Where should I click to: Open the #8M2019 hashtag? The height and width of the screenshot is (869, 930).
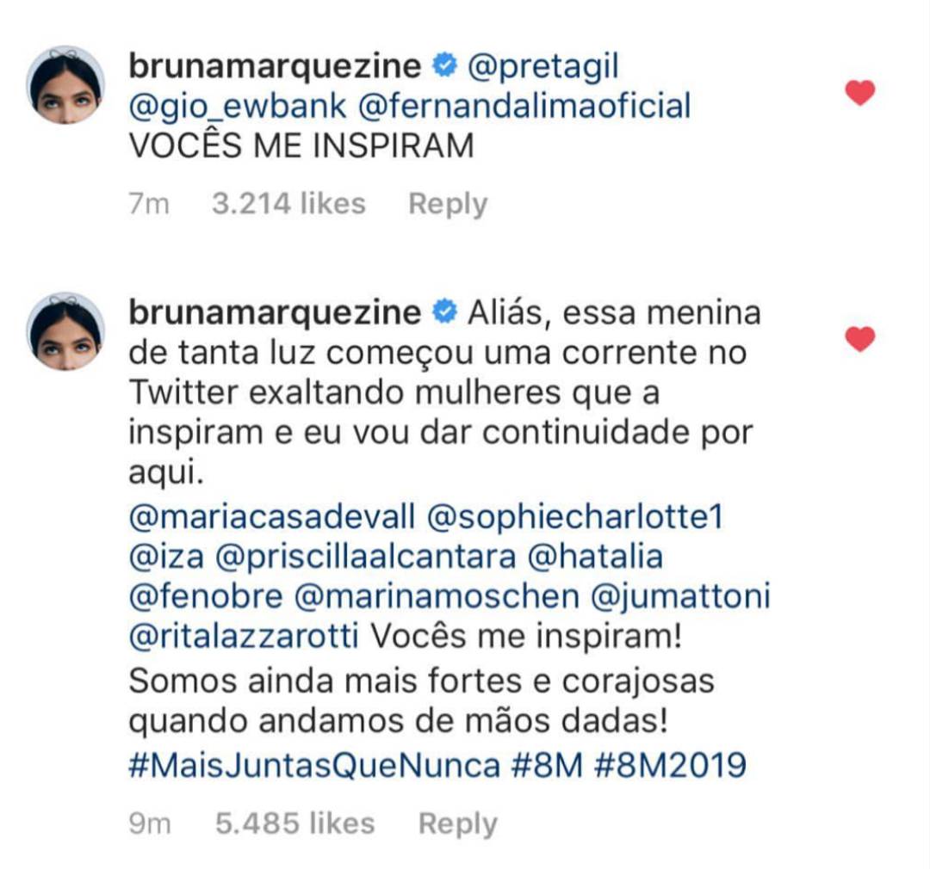(670, 765)
